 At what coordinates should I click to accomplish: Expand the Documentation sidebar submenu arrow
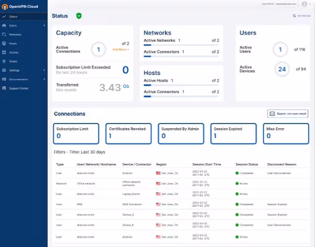(44, 80)
